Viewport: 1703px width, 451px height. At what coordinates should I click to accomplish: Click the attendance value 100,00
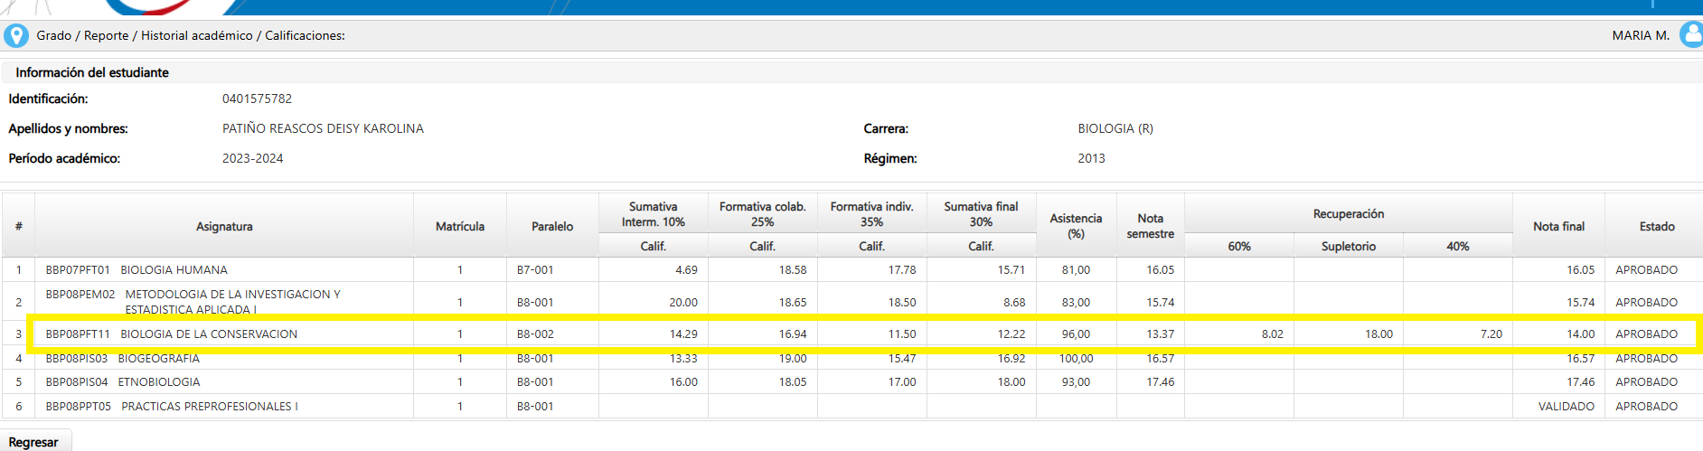point(1076,358)
